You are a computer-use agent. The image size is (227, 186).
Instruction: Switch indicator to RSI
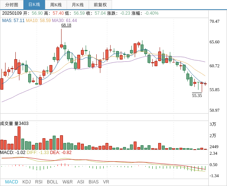(x=39, y=182)
